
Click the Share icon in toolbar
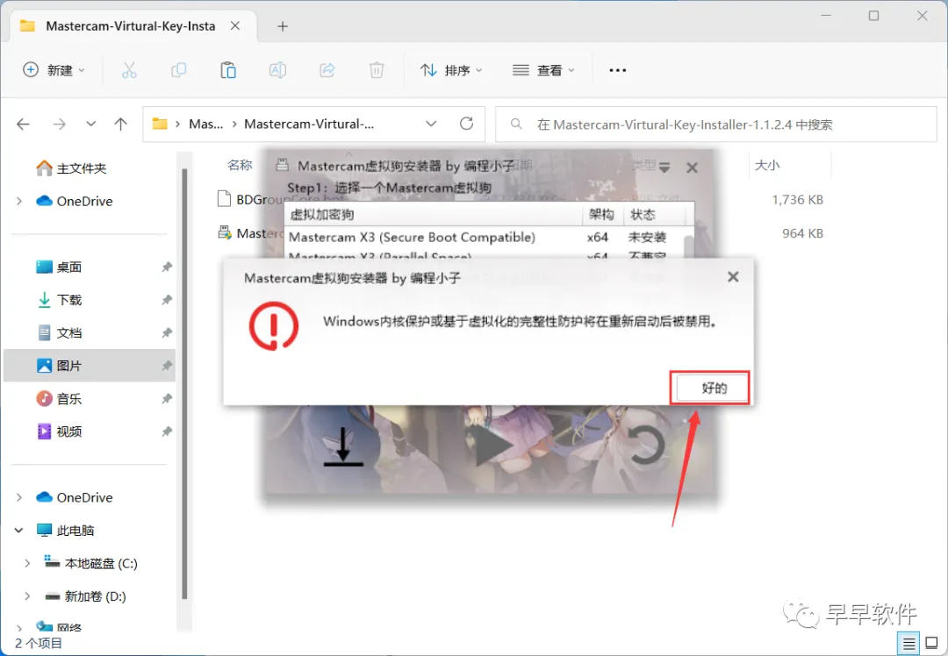(x=327, y=70)
